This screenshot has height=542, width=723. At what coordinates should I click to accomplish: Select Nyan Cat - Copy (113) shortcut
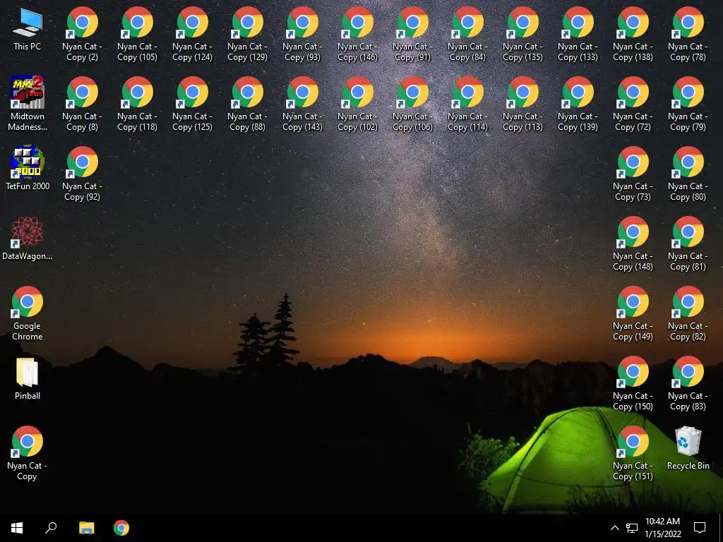click(523, 104)
